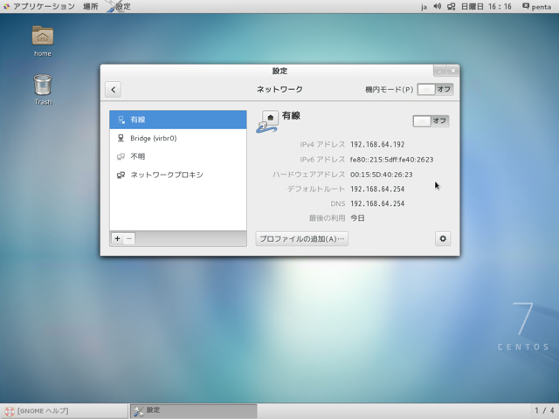Select 有線 in the network list

point(178,120)
